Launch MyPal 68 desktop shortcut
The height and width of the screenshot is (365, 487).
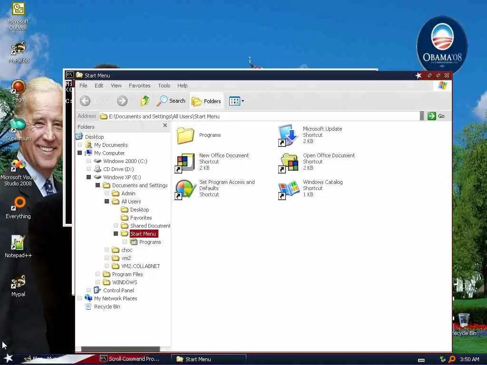18,52
